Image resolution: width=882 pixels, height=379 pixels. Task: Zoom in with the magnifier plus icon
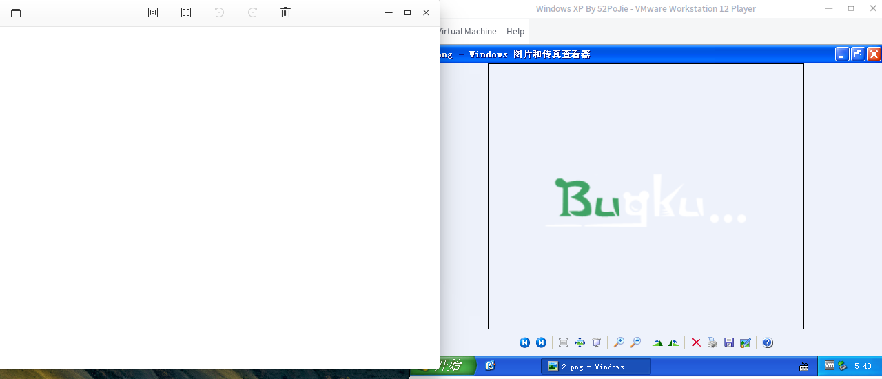pos(619,342)
